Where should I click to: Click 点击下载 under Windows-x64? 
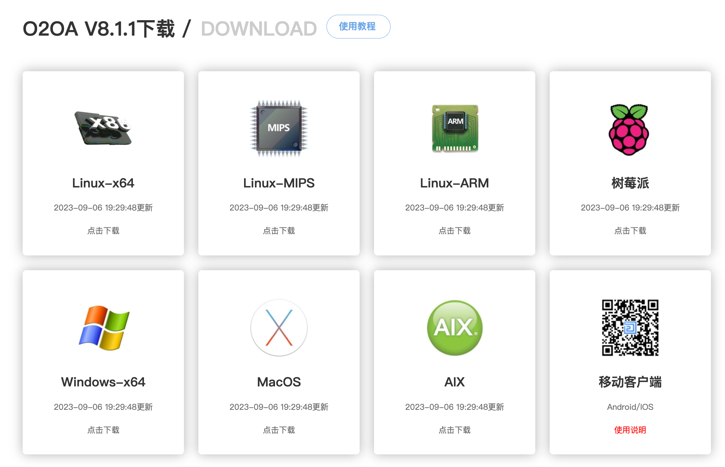103,430
